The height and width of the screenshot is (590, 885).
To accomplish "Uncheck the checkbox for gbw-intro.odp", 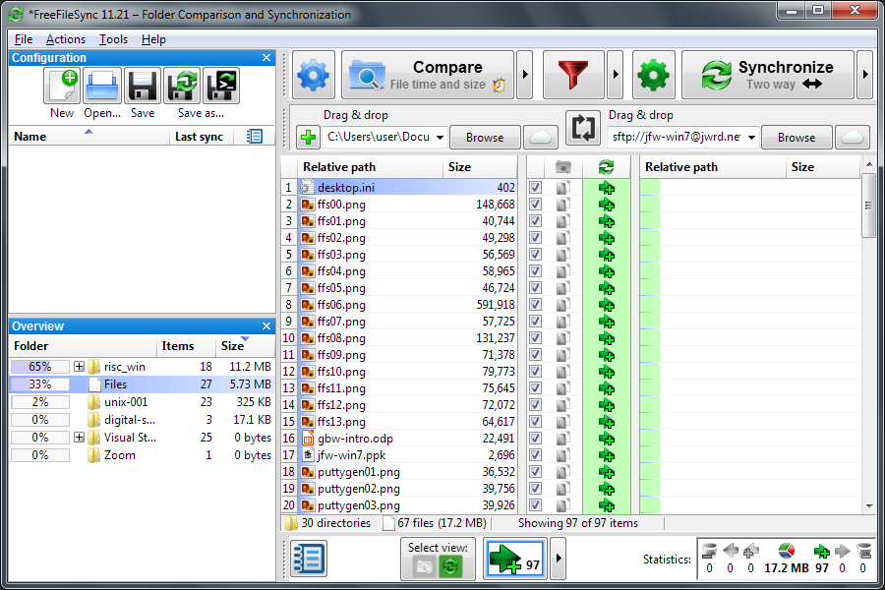I will (x=535, y=439).
